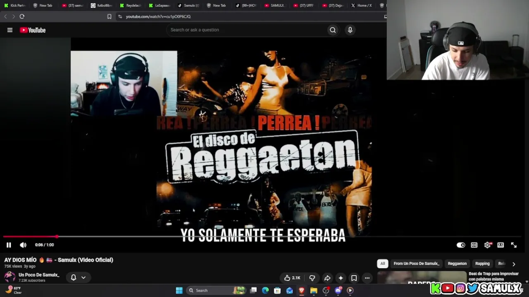Seek on the red video progress bar
The image size is (529, 297).
click(x=30, y=237)
